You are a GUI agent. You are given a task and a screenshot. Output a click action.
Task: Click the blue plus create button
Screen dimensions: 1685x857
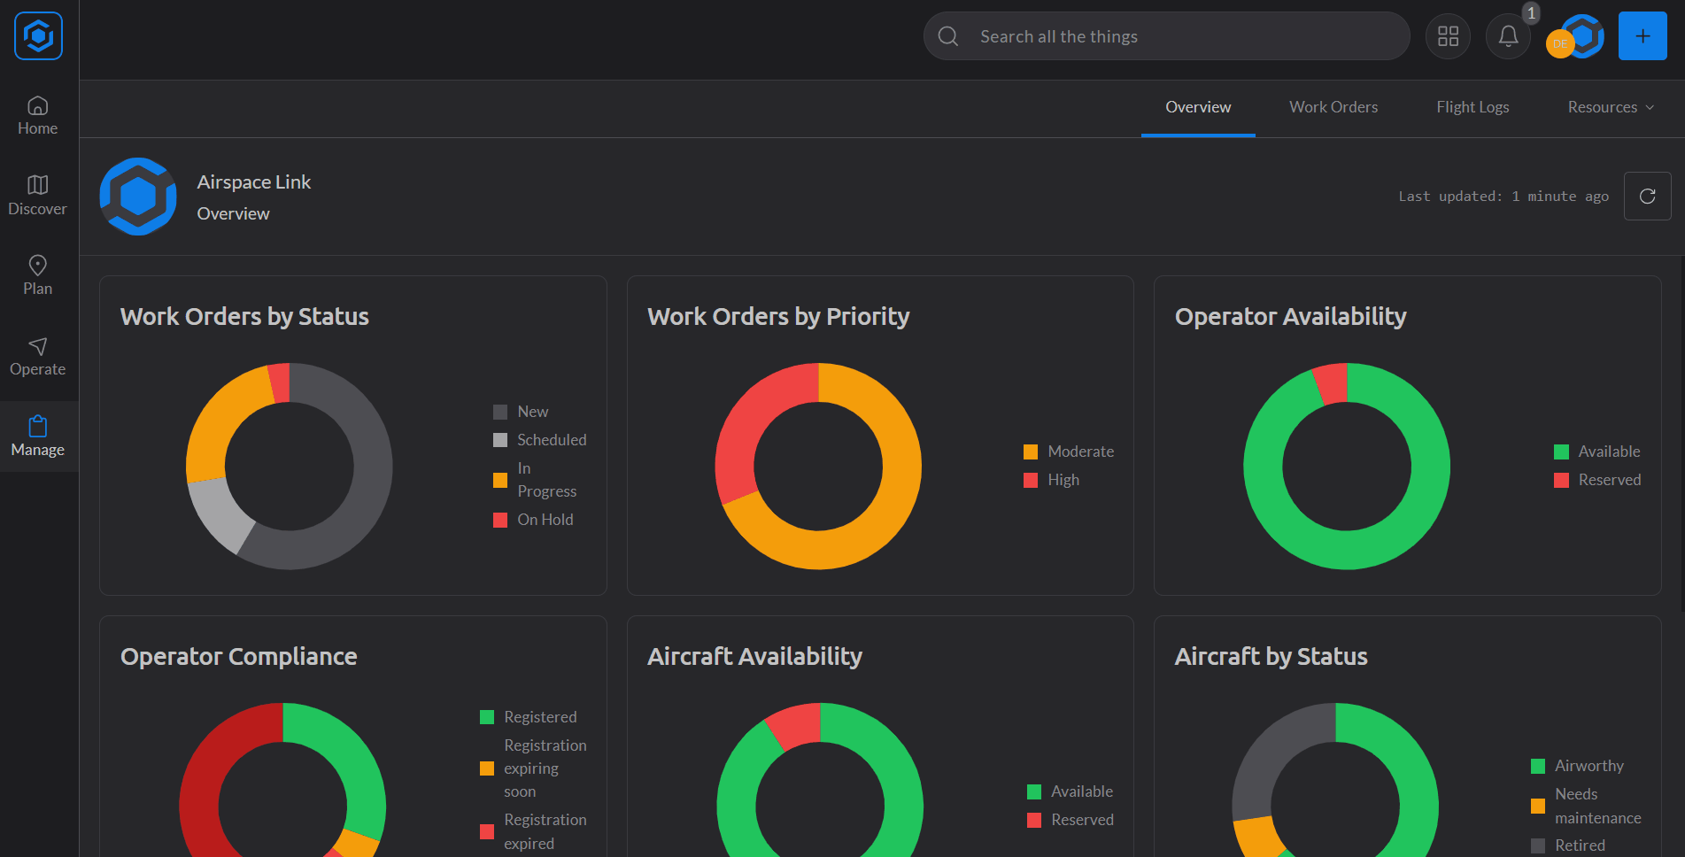(x=1642, y=36)
